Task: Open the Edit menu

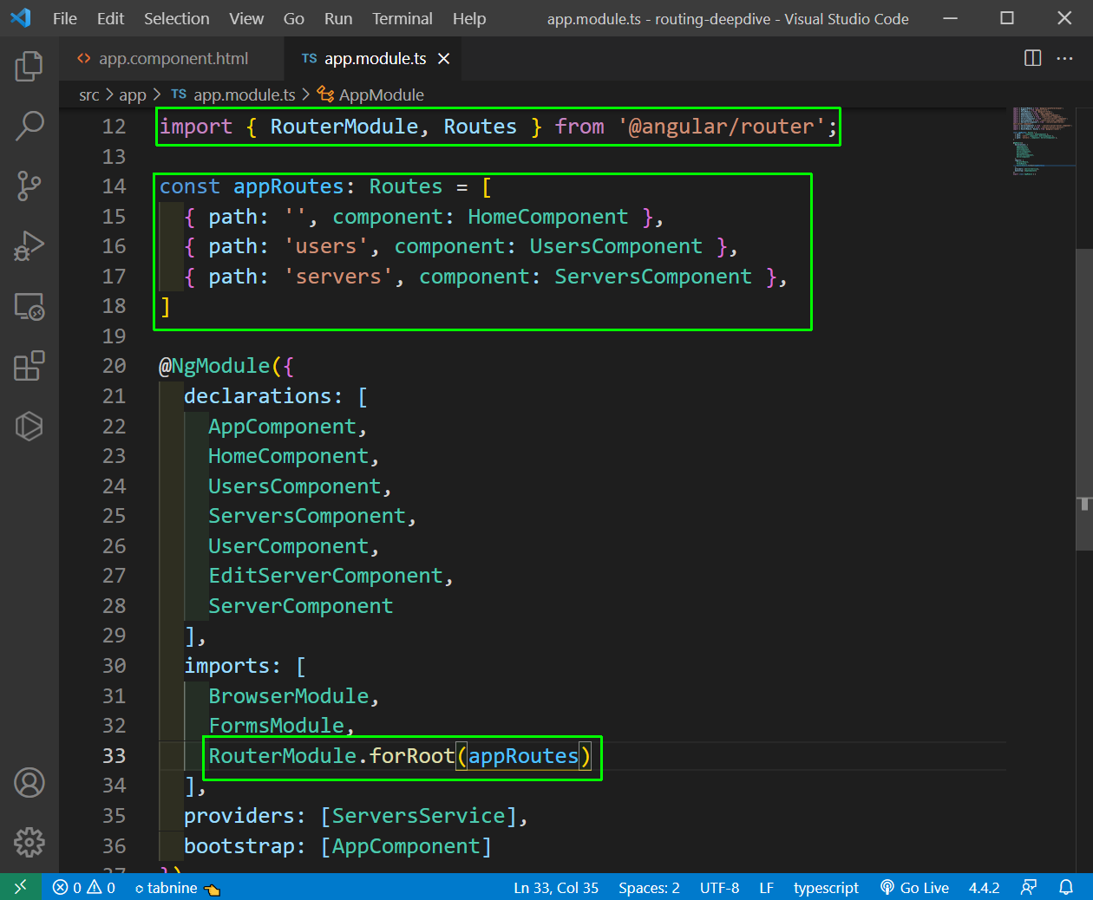Action: coord(110,18)
